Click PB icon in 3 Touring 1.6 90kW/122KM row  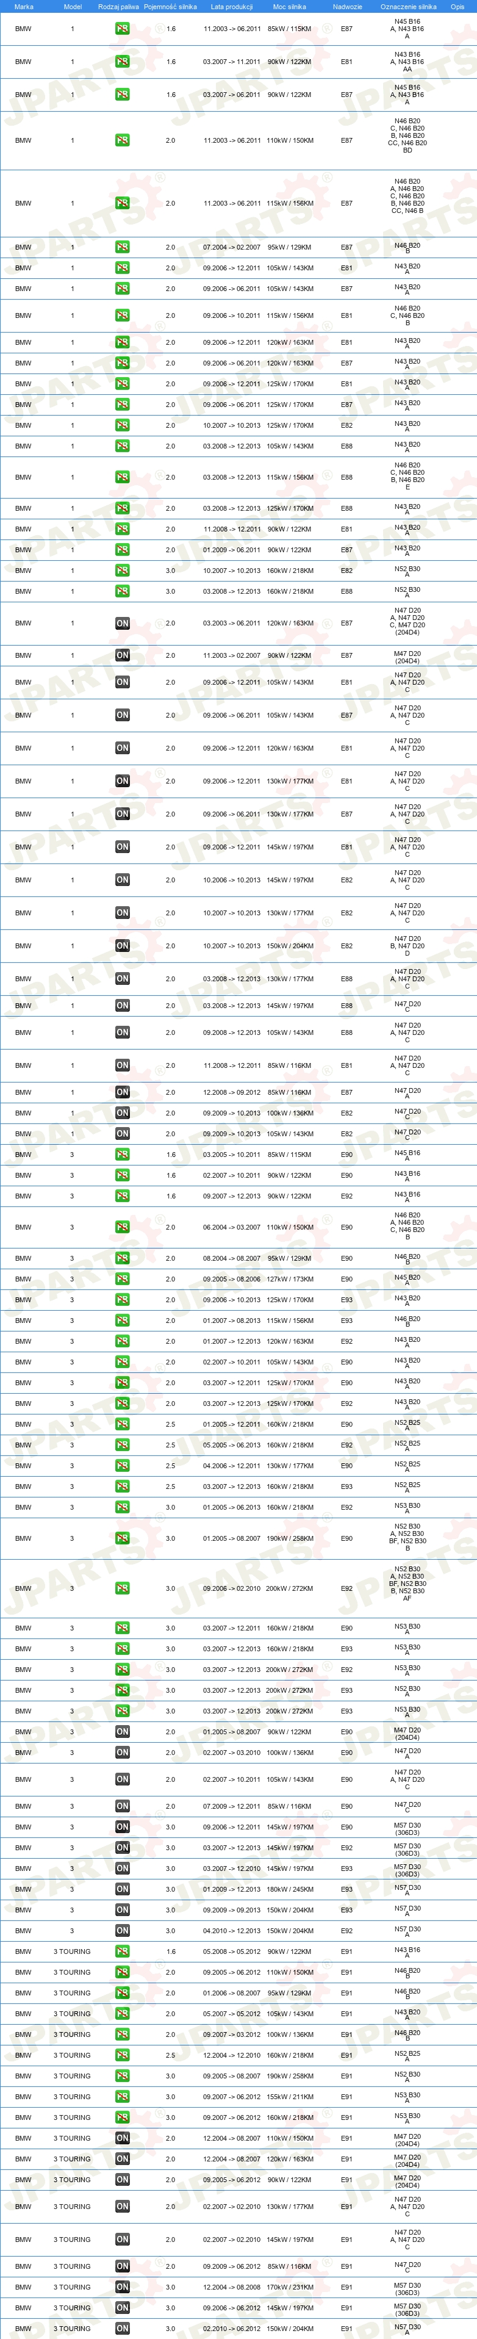point(123,1952)
